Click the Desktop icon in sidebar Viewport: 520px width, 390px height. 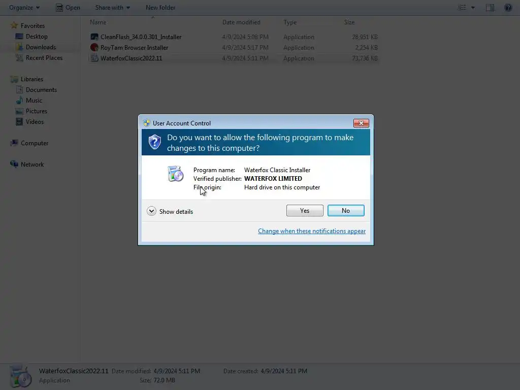[19, 36]
